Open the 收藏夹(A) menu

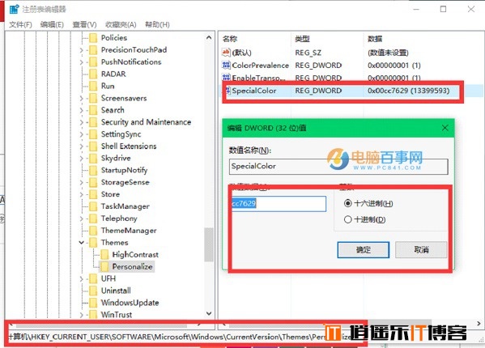121,24
